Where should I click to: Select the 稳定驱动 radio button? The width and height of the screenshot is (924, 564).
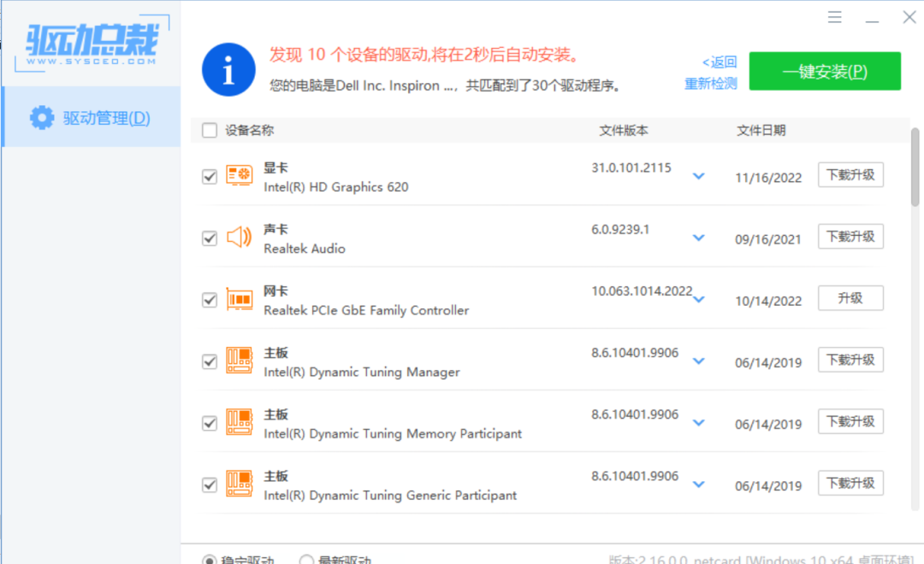(210, 560)
